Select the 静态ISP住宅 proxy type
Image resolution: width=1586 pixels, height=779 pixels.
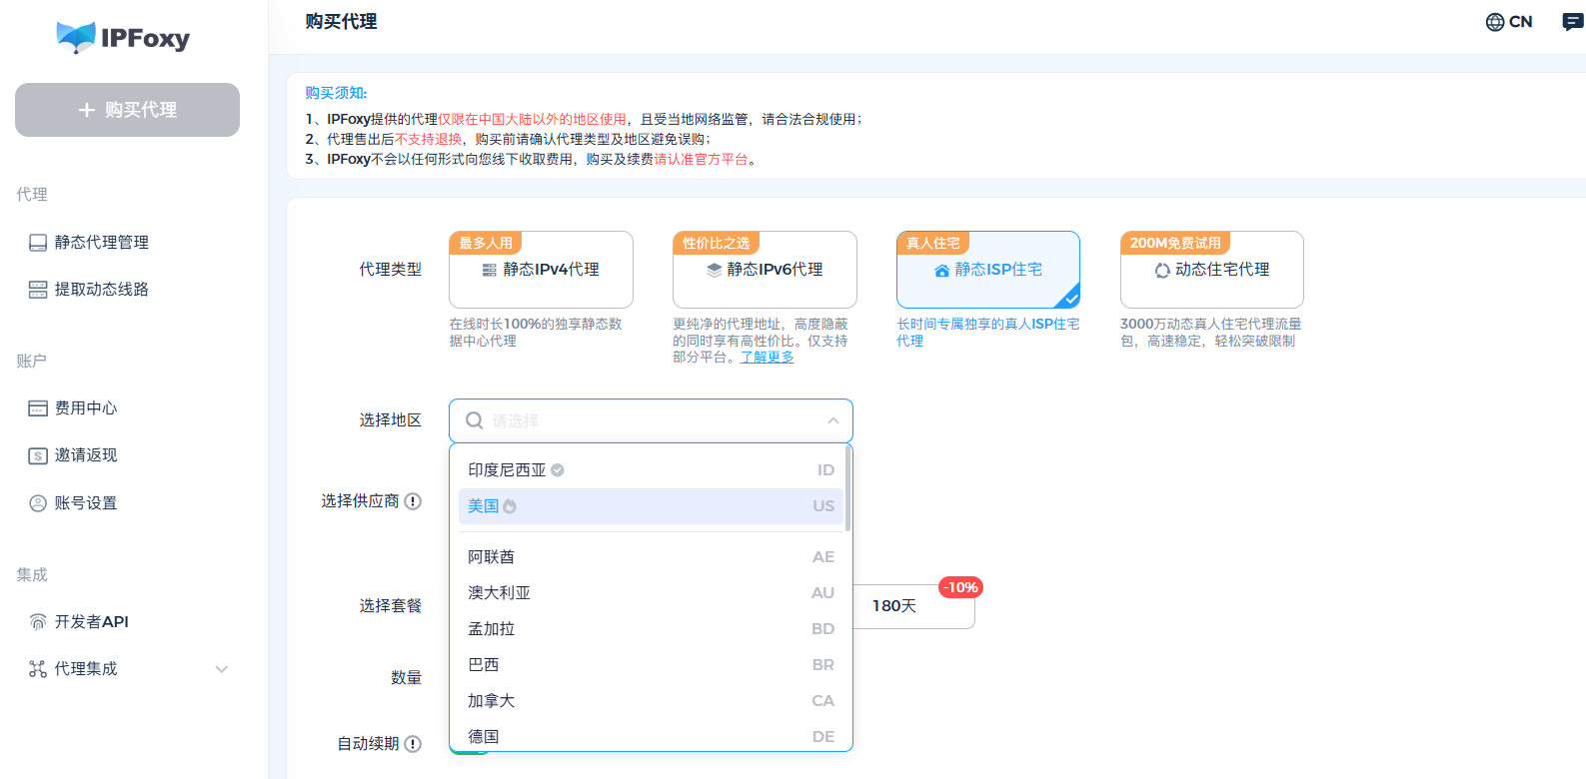click(988, 270)
